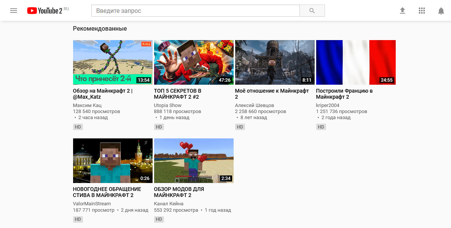This screenshot has height=228, width=451.
Task: Click title 'НОВОГОДНЕЕ ОБРАЩЕНИЕ СТИВА В МАЙНКРАФТ 2'
Action: point(107,192)
